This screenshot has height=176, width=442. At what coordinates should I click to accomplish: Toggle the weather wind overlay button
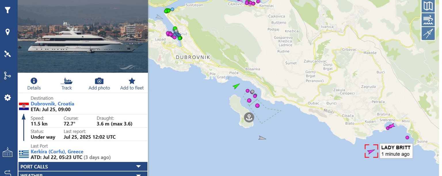point(428,20)
